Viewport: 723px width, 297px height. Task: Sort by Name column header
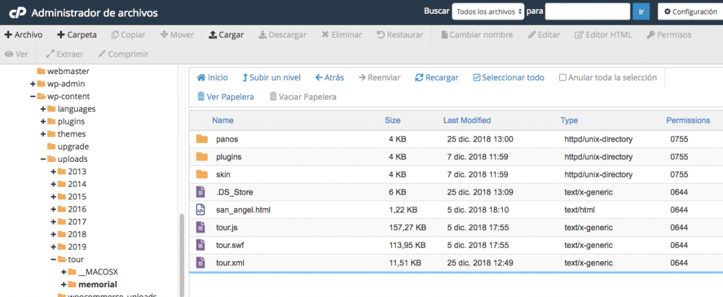click(x=223, y=121)
